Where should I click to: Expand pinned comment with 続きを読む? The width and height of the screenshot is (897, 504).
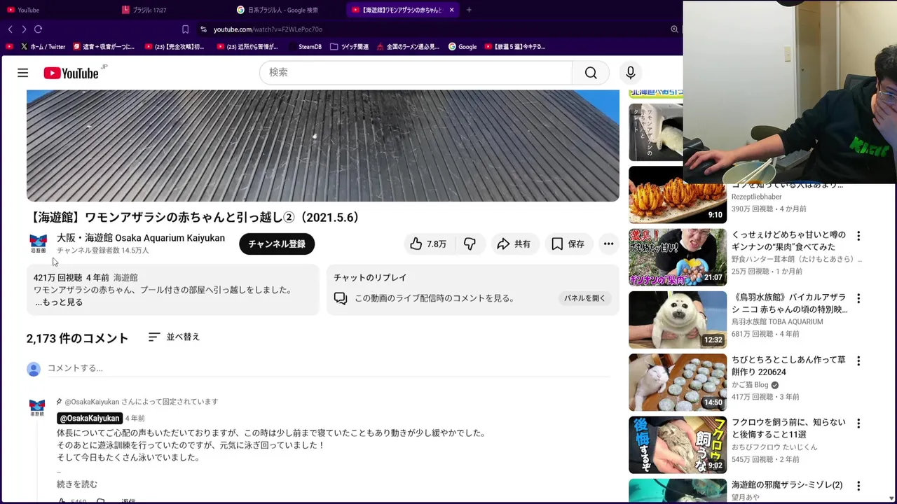[77, 484]
